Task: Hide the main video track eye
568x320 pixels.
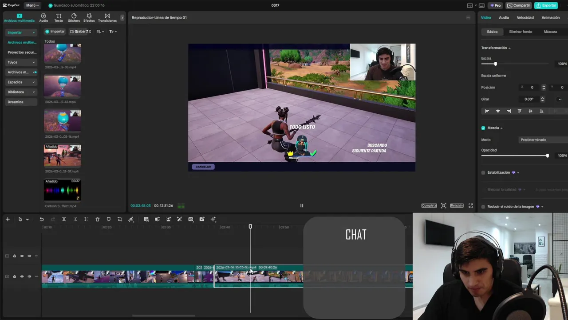Action: [22, 276]
